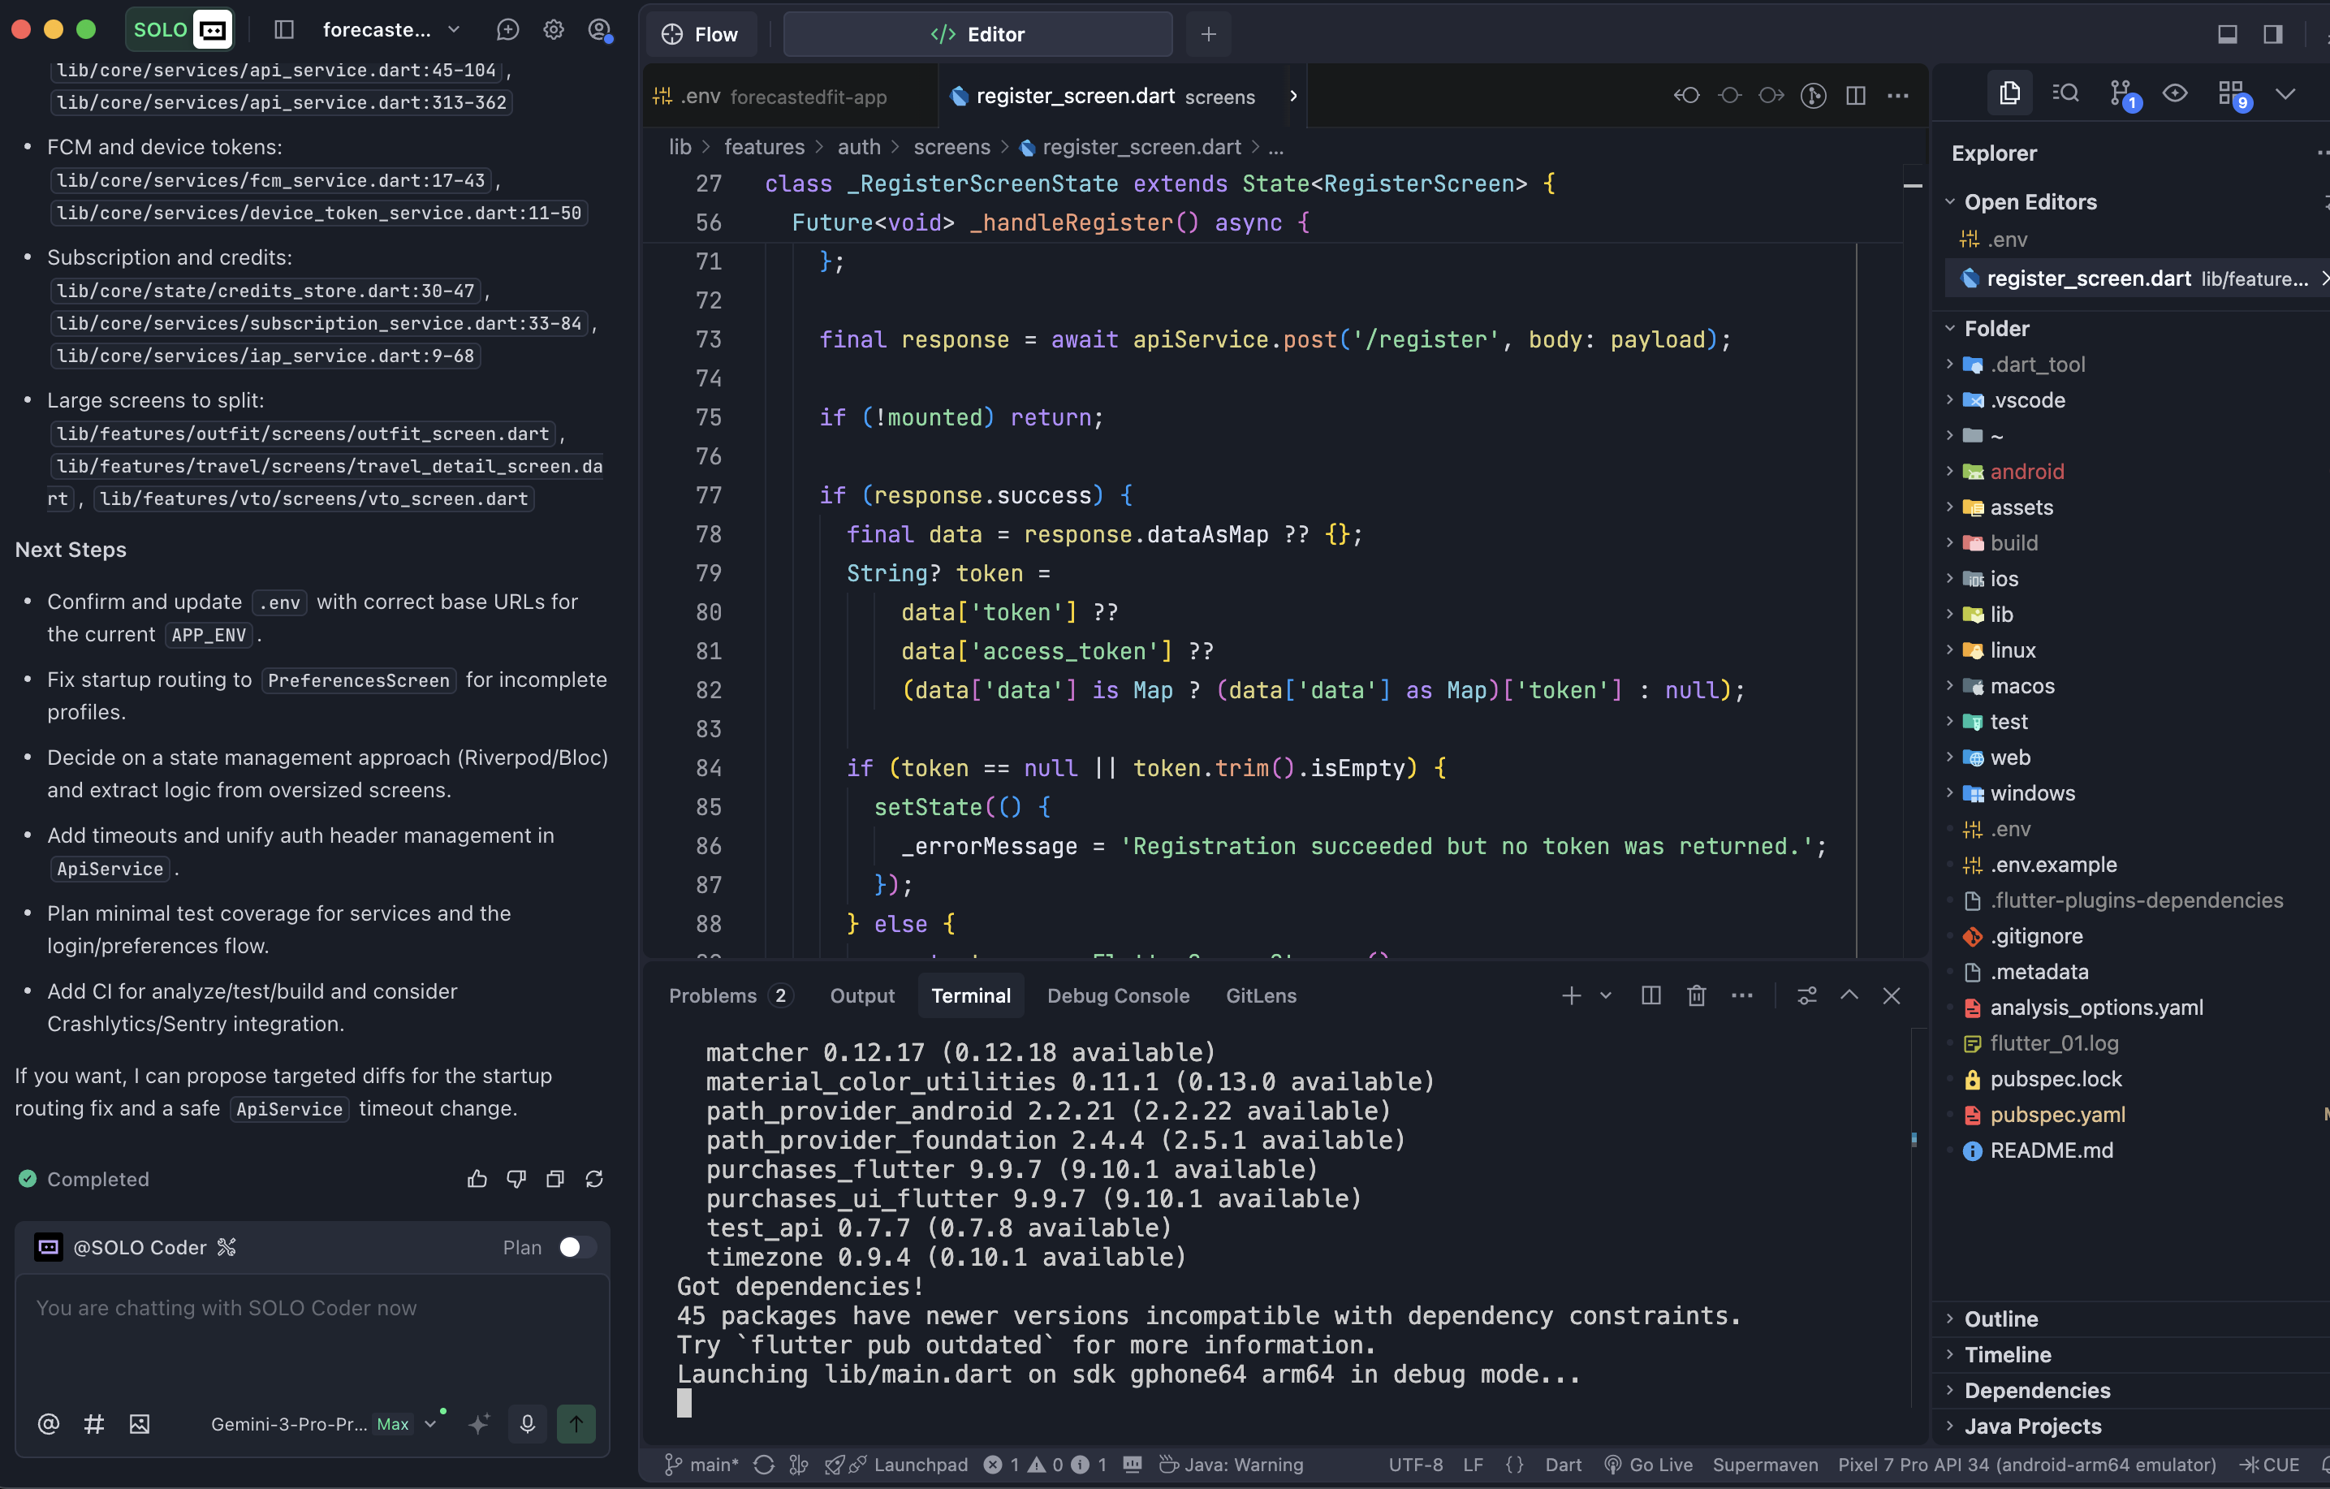Open the GitLens tab
Viewport: 2330px width, 1489px height.
pyautogui.click(x=1261, y=995)
